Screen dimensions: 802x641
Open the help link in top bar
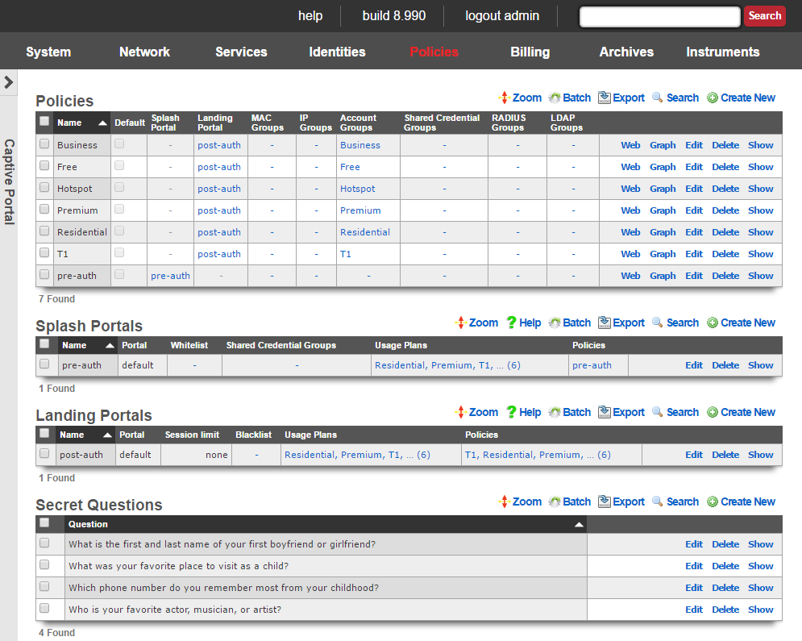(x=310, y=16)
